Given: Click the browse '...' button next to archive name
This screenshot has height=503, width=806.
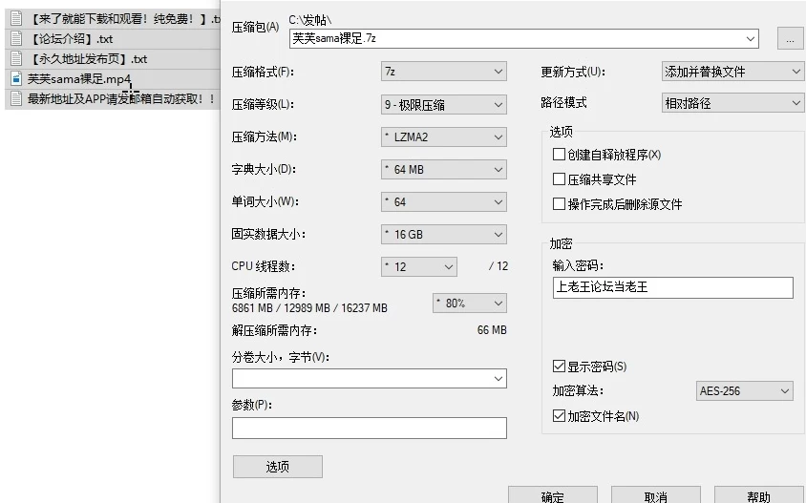Looking at the screenshot, I should pos(790,39).
